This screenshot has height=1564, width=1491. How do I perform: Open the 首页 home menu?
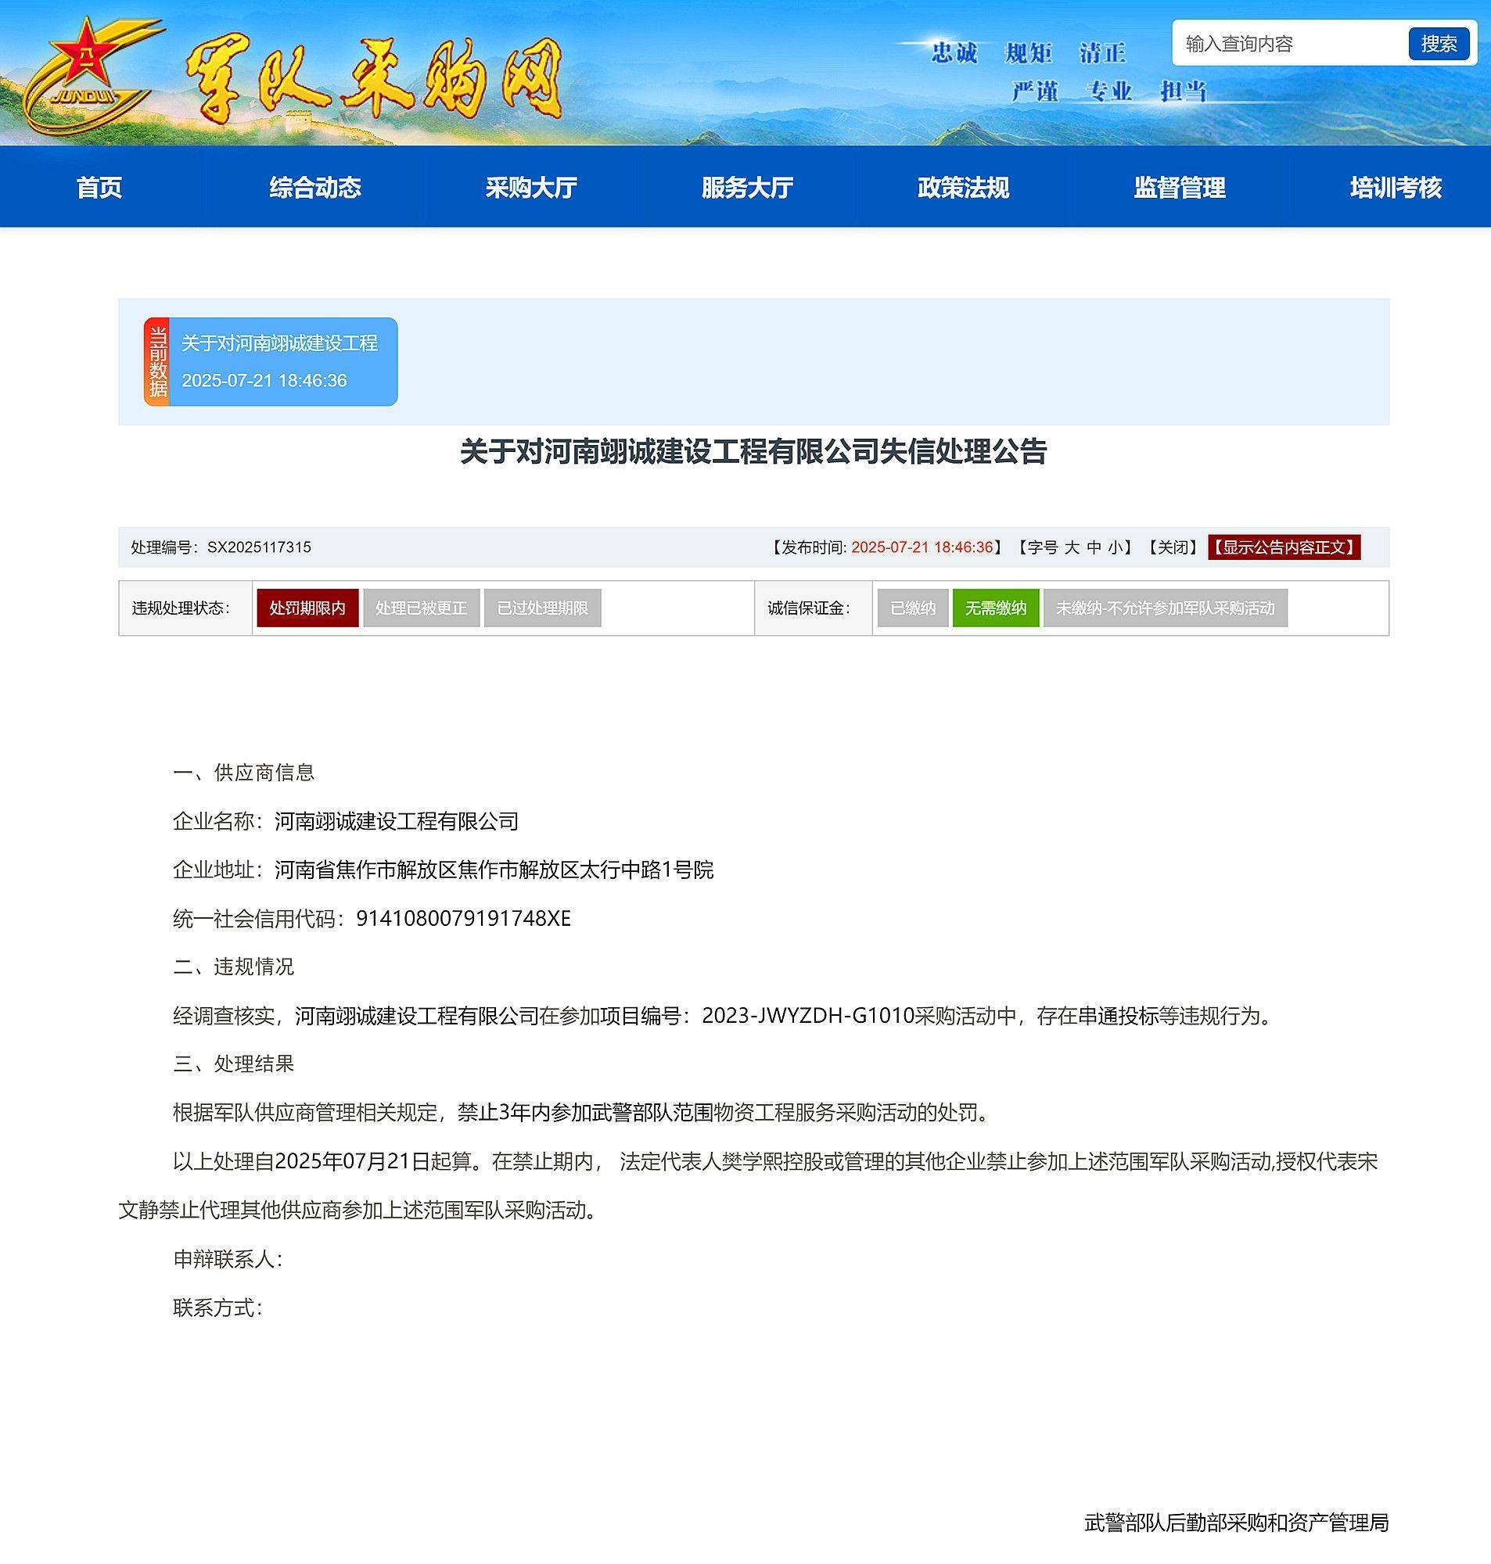(x=99, y=188)
